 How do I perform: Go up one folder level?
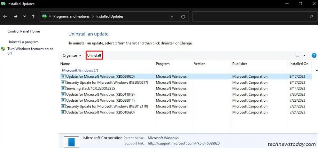(33, 17)
